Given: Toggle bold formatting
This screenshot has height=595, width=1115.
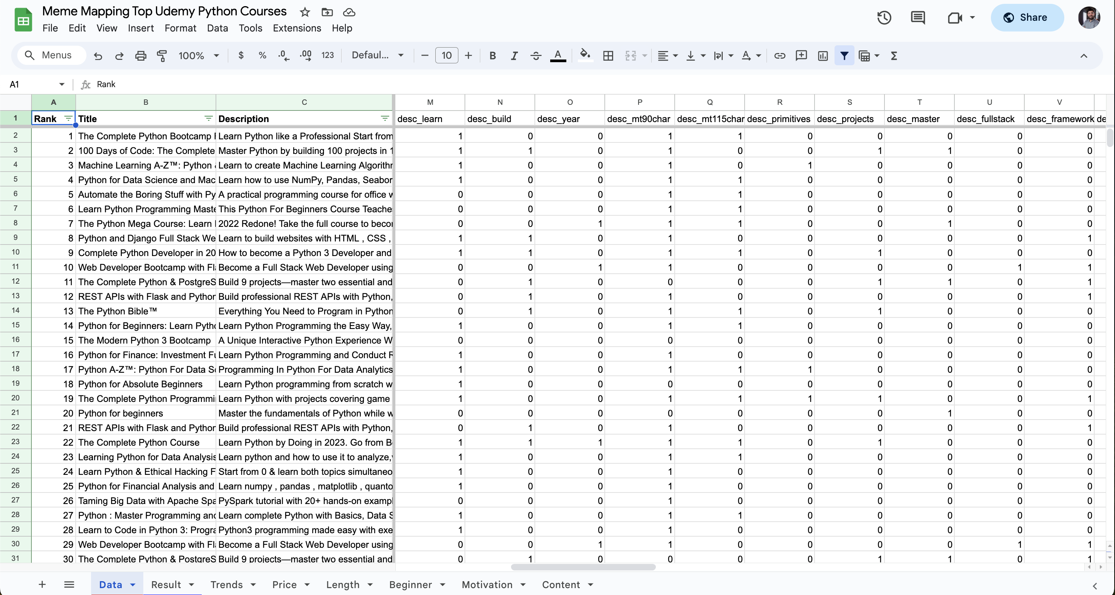Looking at the screenshot, I should pyautogui.click(x=493, y=55).
